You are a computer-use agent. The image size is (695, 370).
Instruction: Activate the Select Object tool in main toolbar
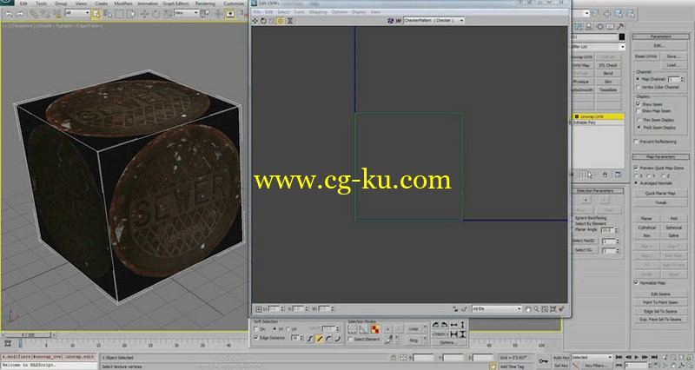pos(96,14)
